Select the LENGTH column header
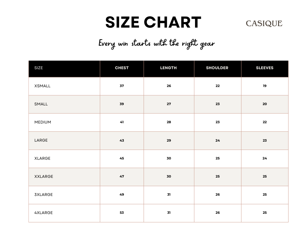 click(168, 68)
